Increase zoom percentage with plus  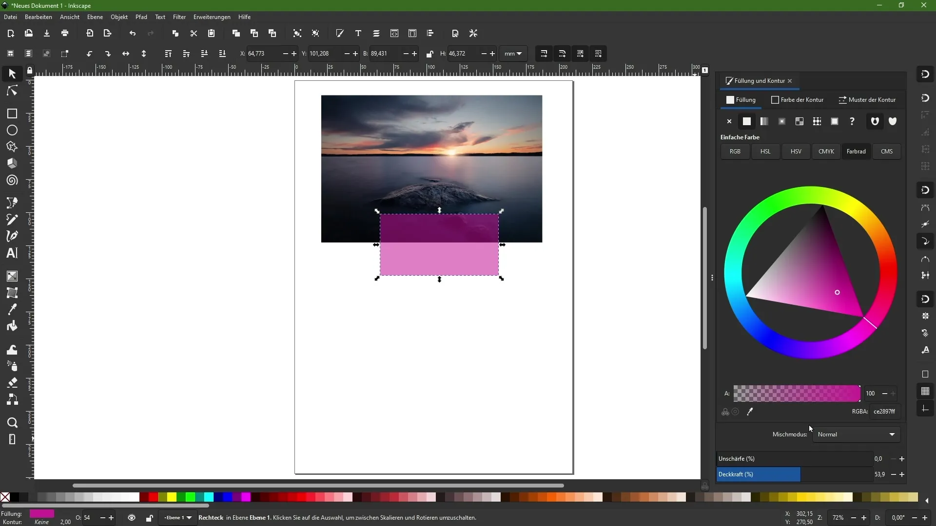click(x=864, y=518)
